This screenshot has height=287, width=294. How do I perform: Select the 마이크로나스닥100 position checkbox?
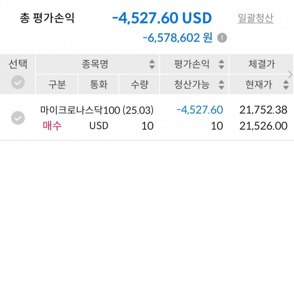point(18,118)
